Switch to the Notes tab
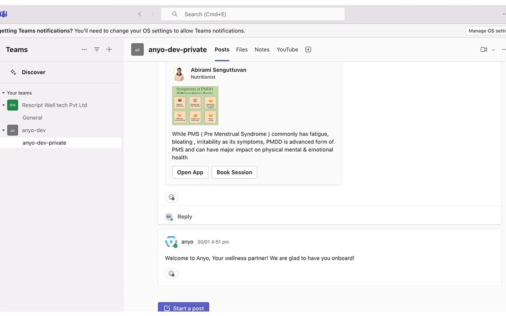This screenshot has height=316, width=506. (x=262, y=50)
